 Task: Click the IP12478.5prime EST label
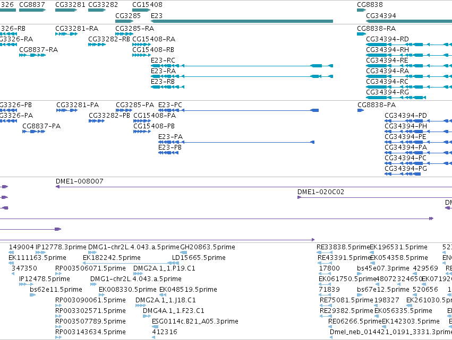(x=45, y=279)
